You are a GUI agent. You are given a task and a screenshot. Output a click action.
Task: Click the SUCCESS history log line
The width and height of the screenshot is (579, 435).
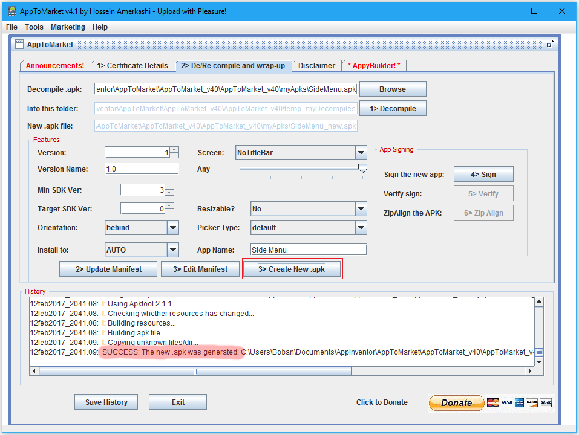282,352
